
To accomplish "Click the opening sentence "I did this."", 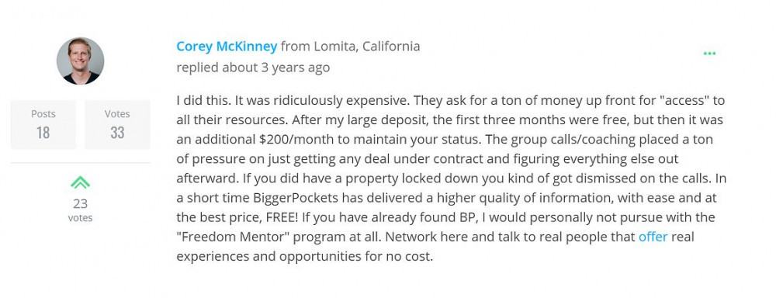I will [x=203, y=100].
